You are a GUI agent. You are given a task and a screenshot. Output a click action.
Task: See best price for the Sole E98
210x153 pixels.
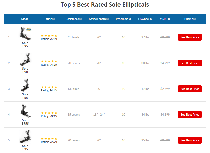tap(190, 63)
